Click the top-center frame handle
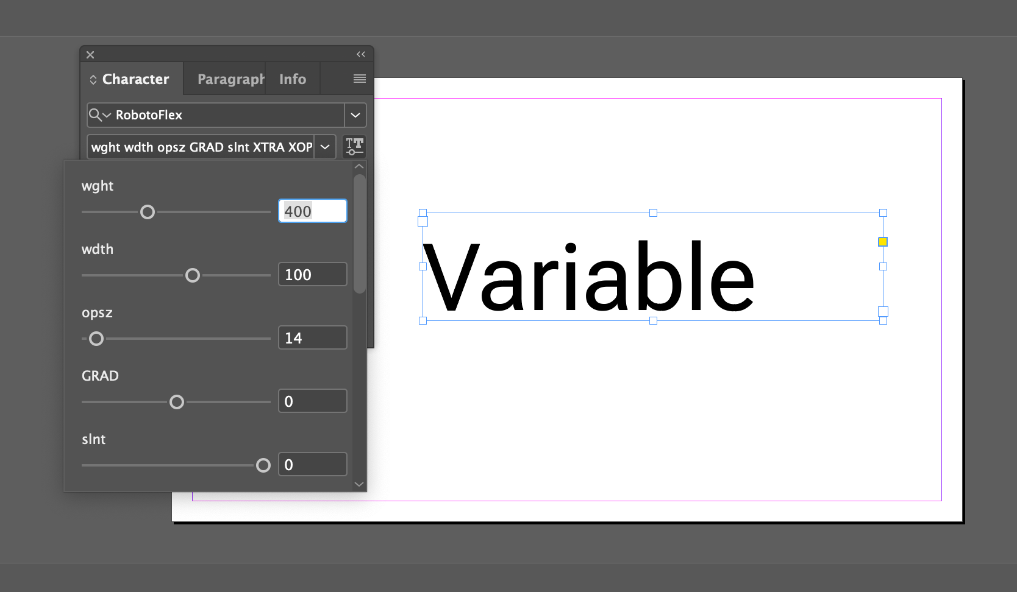Screen dimensions: 1017x592 653,213
